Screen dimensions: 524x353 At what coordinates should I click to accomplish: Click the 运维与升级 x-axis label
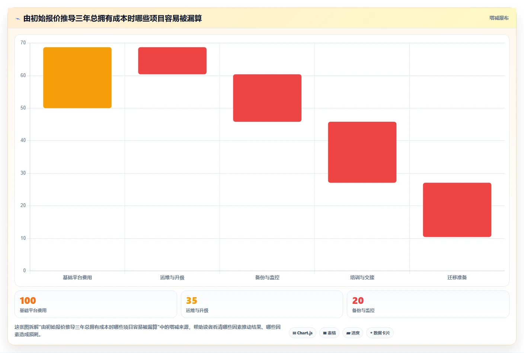point(172,277)
